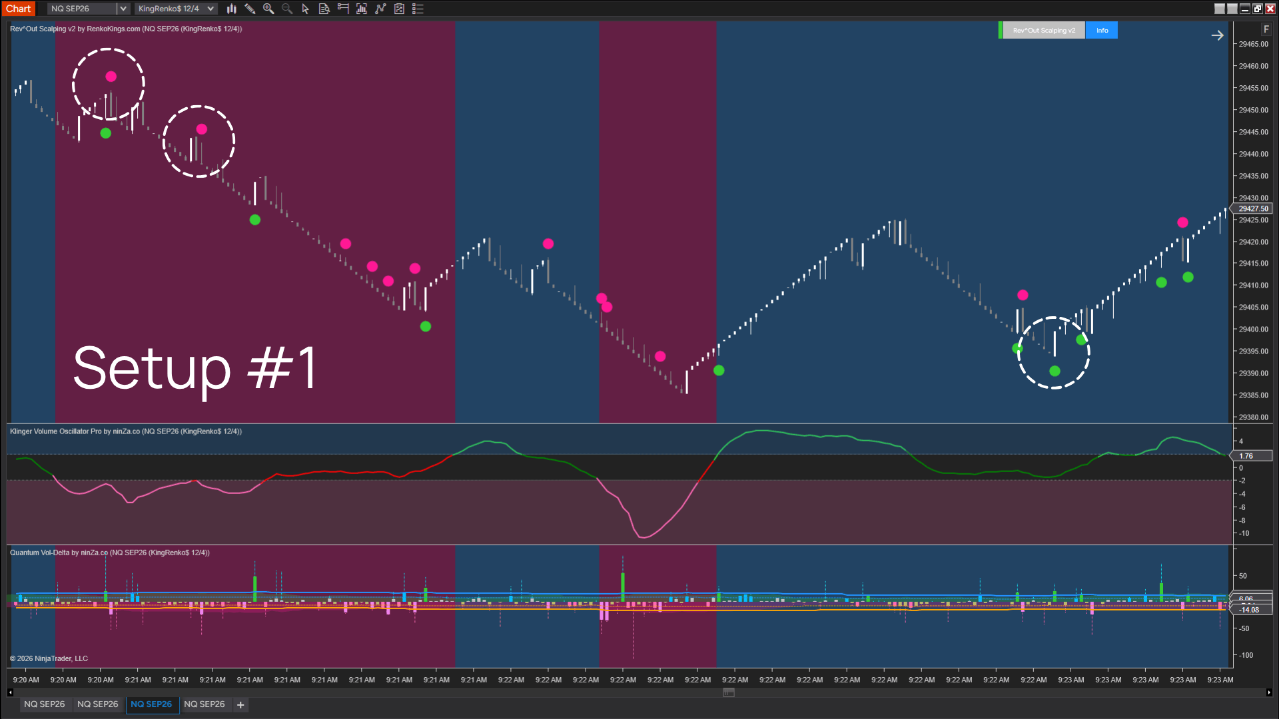Click the right arrow at chart top-right
Image resolution: width=1279 pixels, height=719 pixels.
[x=1217, y=35]
